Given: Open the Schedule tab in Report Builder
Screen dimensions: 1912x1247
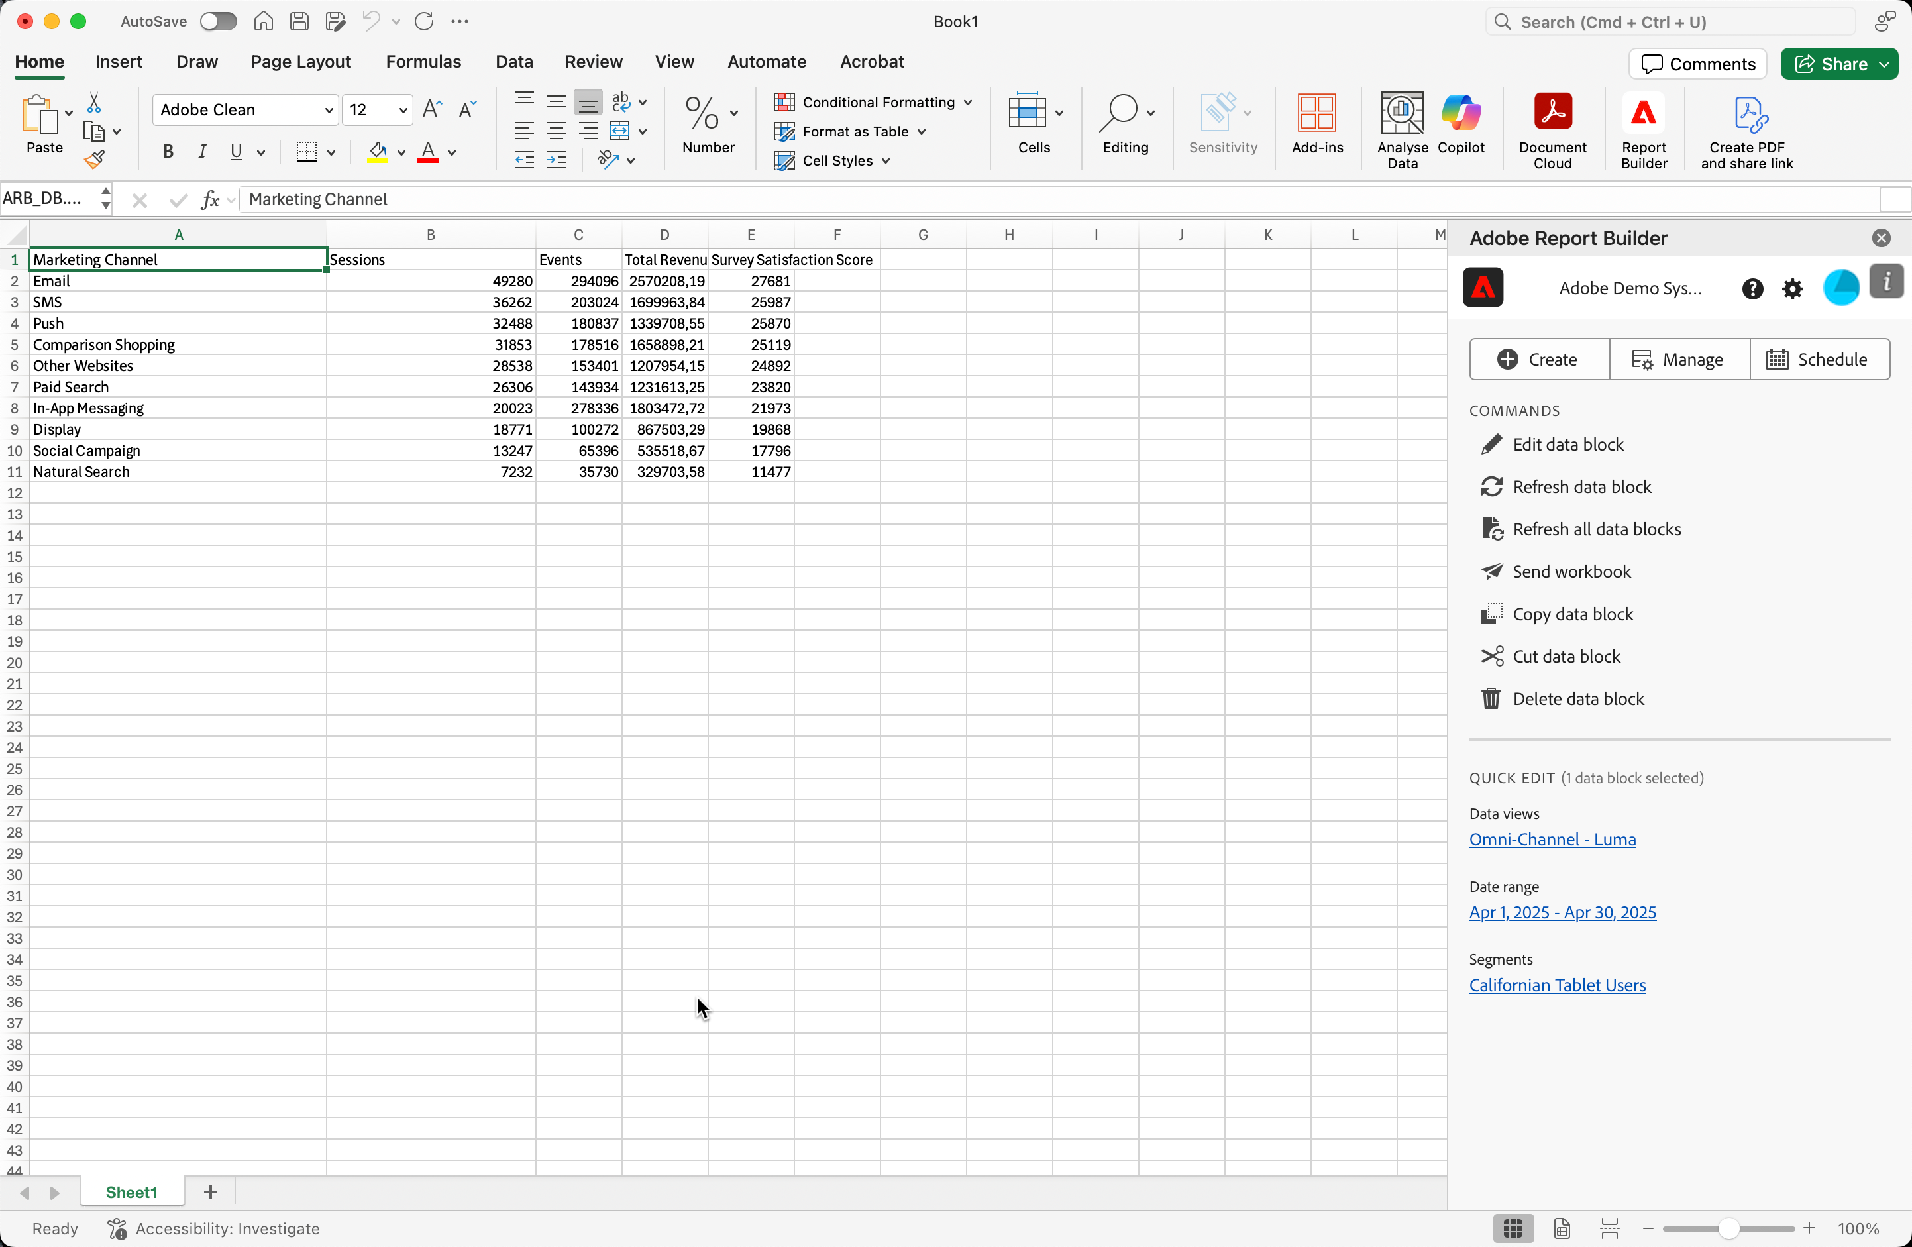Looking at the screenshot, I should [x=1819, y=359].
